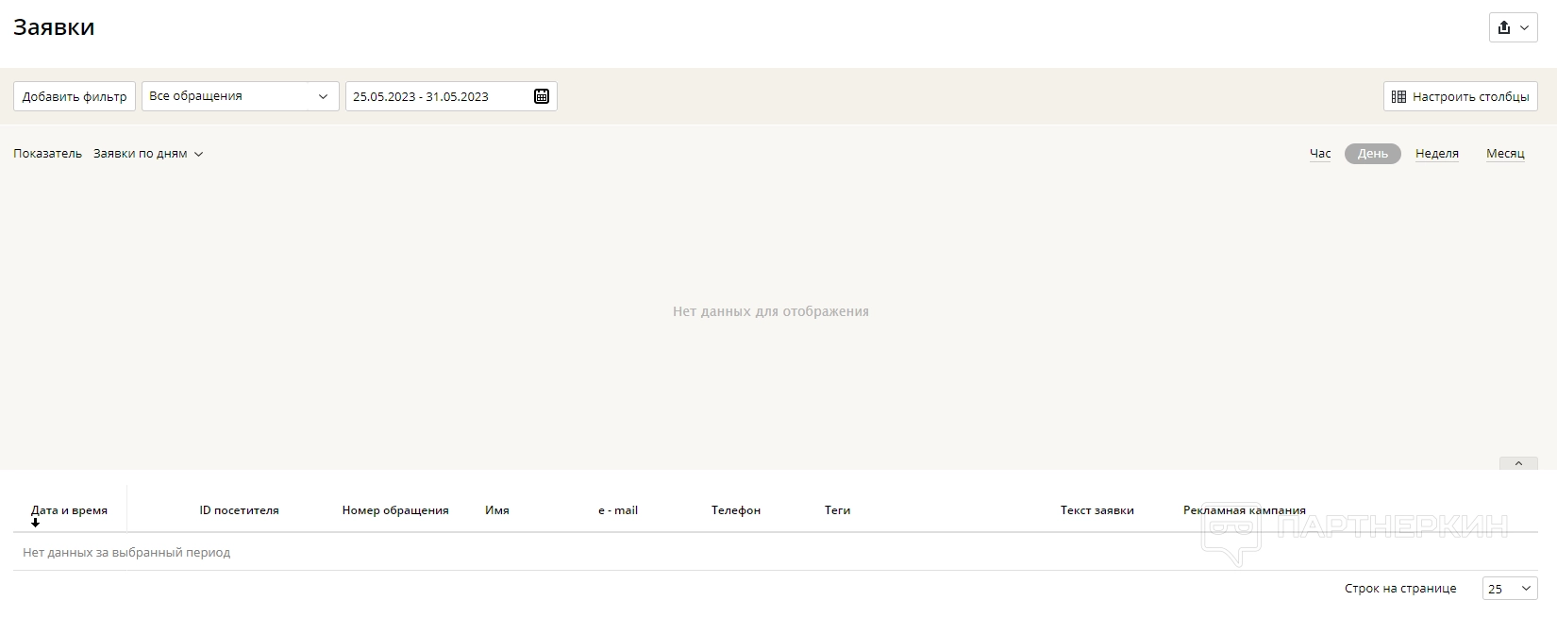Open rows per page dropdown showing 25
1557x617 pixels.
coord(1510,589)
